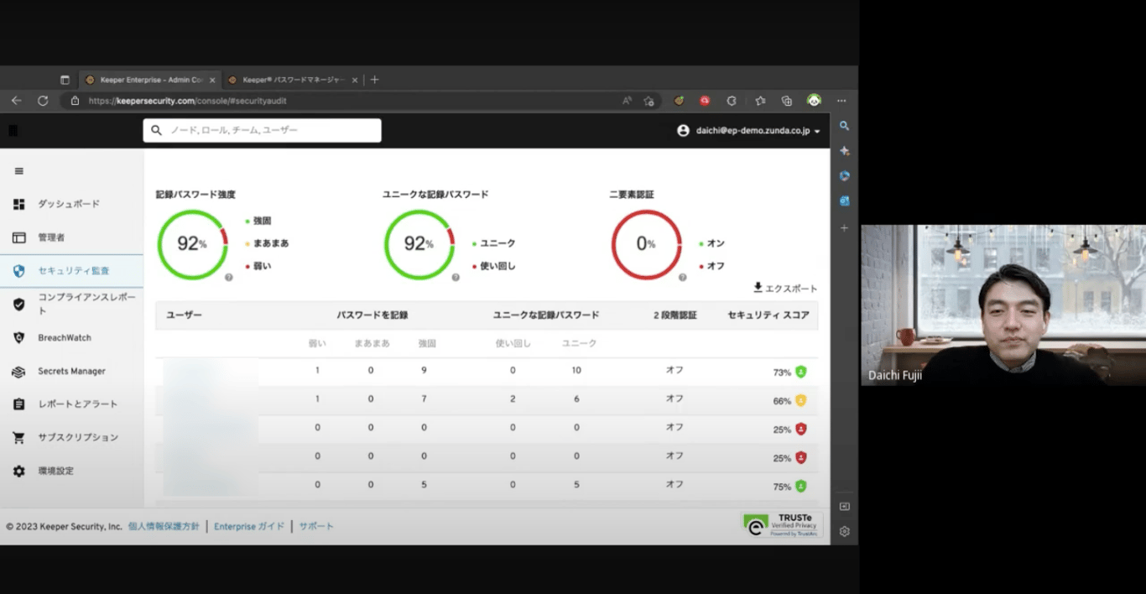The height and width of the screenshot is (594, 1146).
Task: Open the Outlook icon in Edge sidebar
Action: (845, 201)
